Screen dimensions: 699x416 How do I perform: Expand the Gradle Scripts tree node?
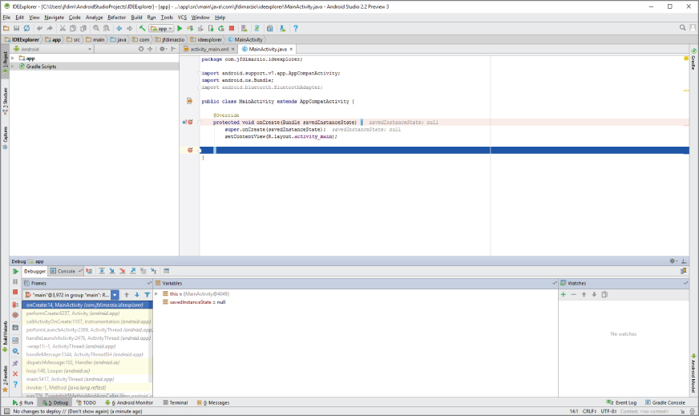coord(14,66)
